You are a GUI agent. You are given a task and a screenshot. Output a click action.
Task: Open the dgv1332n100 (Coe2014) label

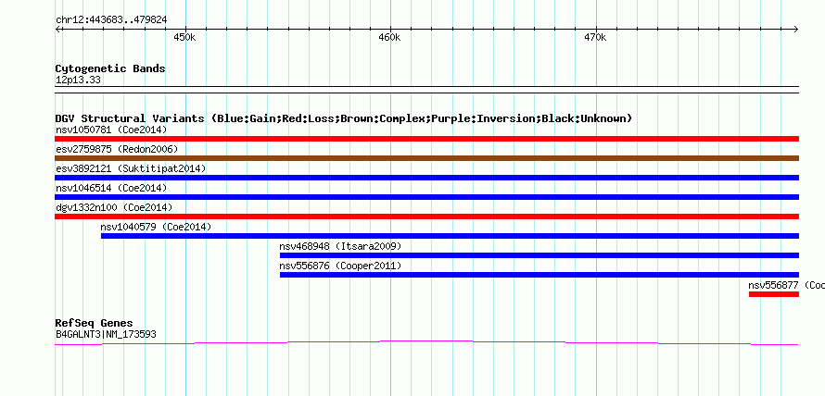[x=114, y=207]
